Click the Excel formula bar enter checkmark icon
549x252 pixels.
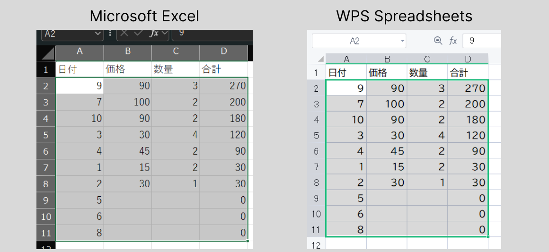coord(138,33)
